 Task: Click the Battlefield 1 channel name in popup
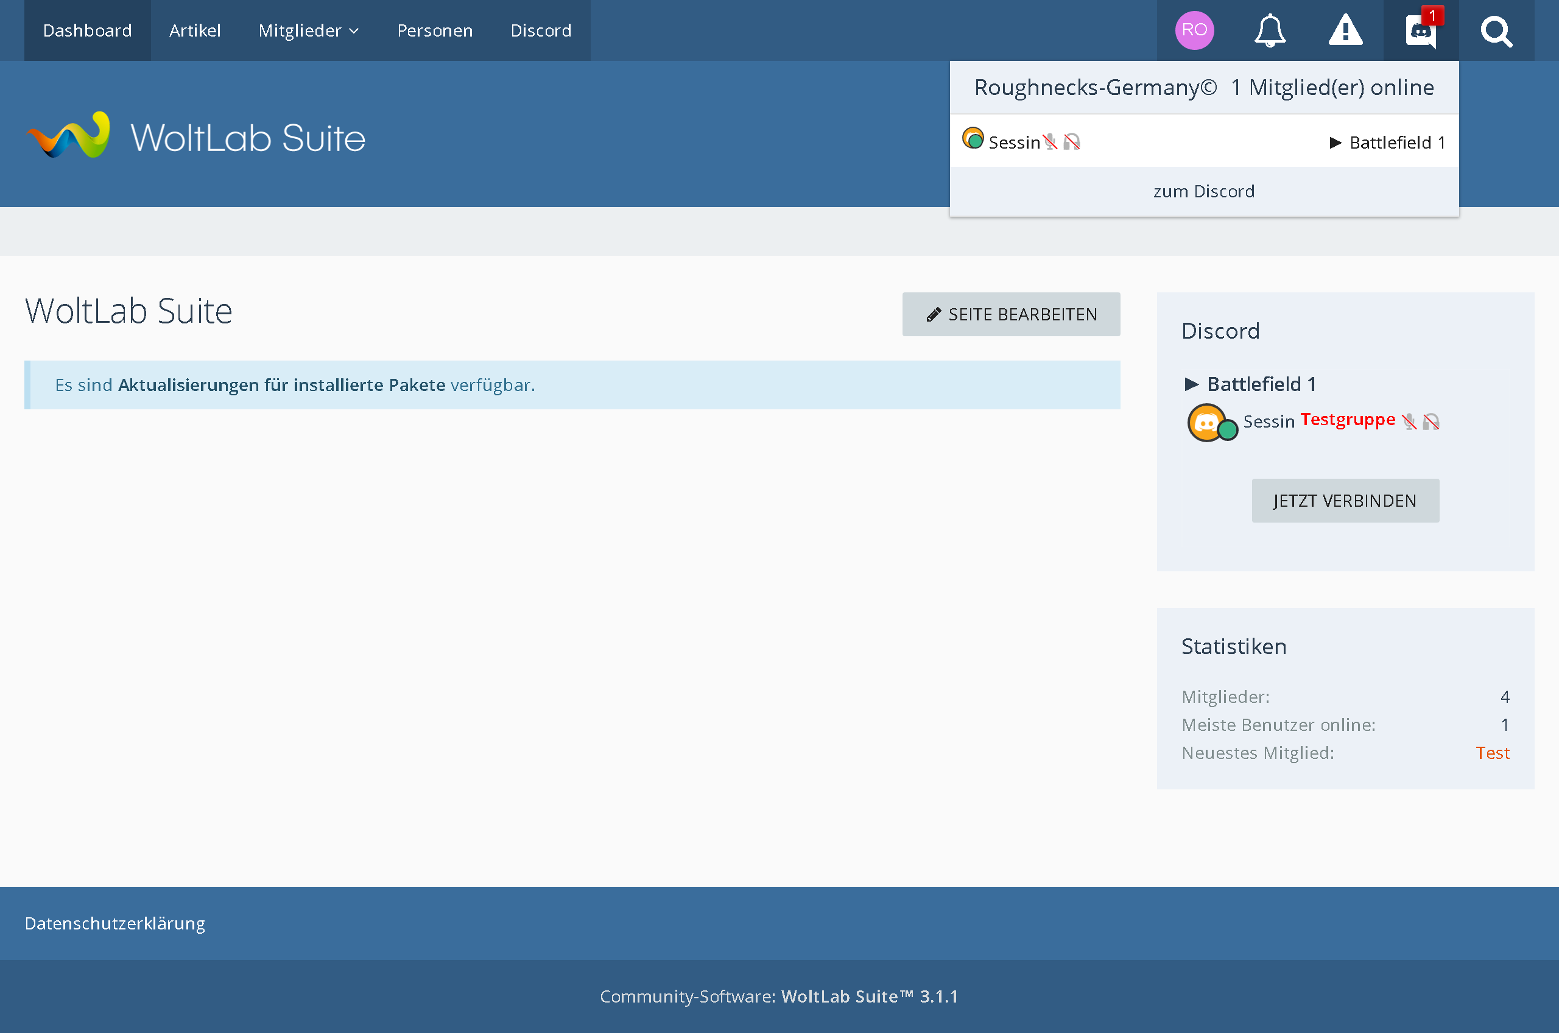point(1397,143)
